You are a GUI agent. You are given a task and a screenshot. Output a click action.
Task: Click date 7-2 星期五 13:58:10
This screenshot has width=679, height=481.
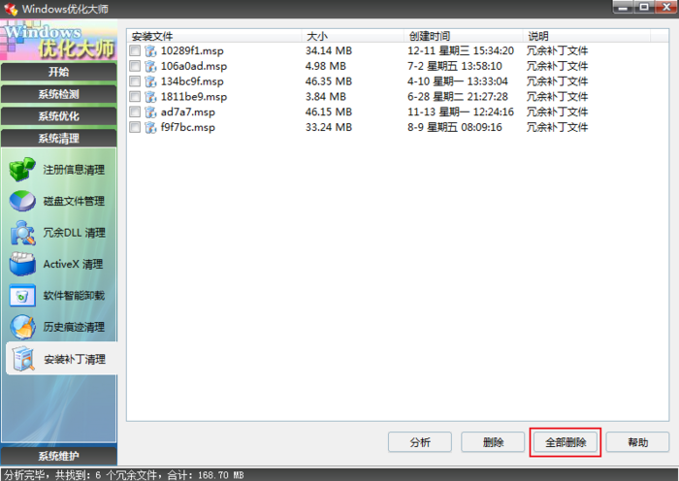455,66
